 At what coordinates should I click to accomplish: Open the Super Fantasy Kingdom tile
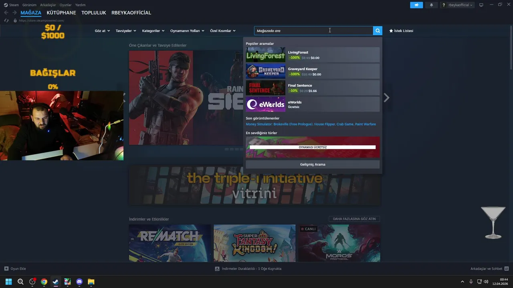(x=254, y=243)
